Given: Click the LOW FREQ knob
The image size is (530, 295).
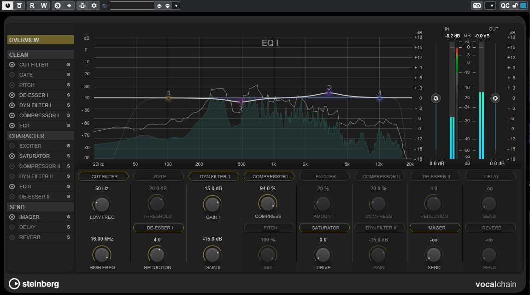Looking at the screenshot, I should tap(102, 204).
